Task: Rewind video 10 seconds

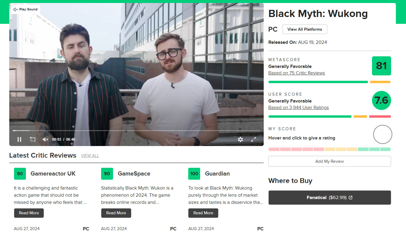Action: tap(33, 139)
